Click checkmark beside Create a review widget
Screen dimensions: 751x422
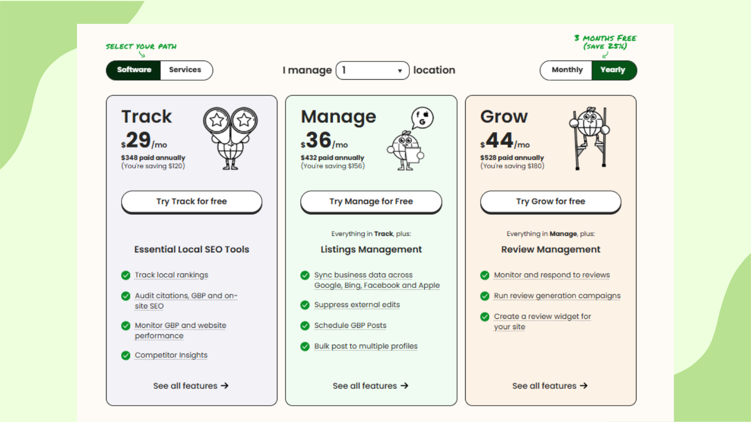[485, 317]
